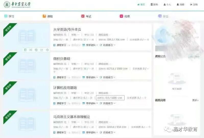
Task: Click greyed forum link under 计算机应用基础
Action: tap(74, 103)
